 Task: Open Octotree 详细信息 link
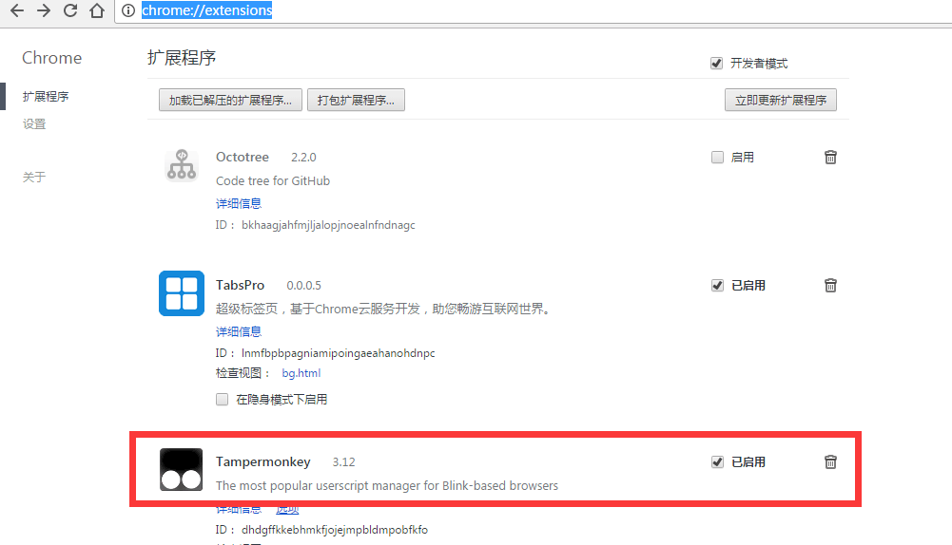tap(239, 204)
